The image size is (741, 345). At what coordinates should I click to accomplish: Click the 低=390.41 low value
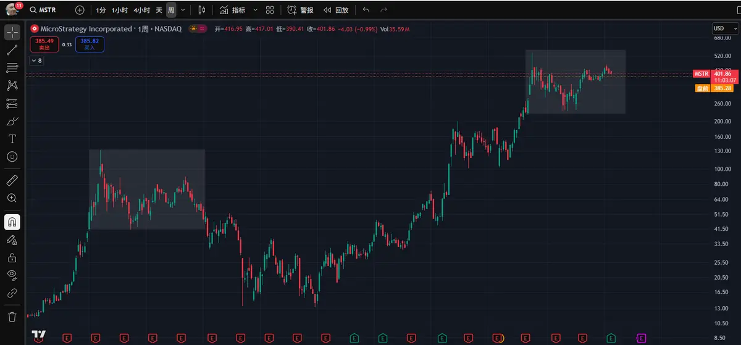tap(290, 28)
